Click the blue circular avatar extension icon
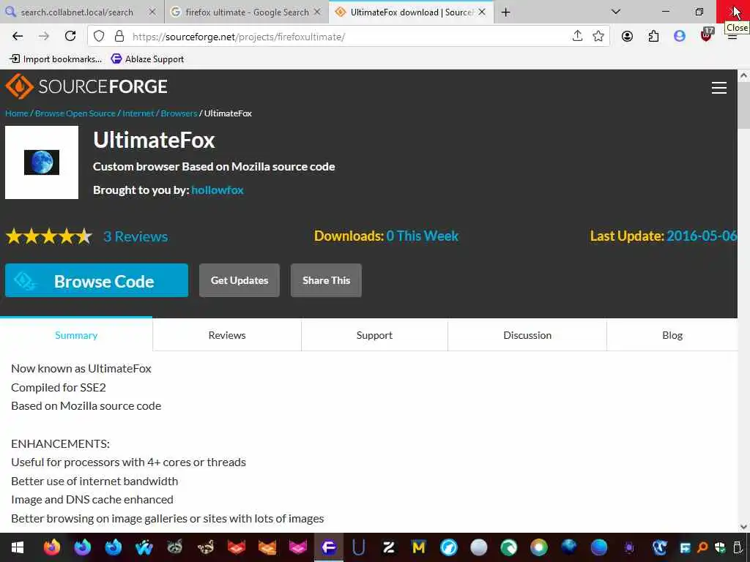The image size is (750, 562). click(x=679, y=37)
